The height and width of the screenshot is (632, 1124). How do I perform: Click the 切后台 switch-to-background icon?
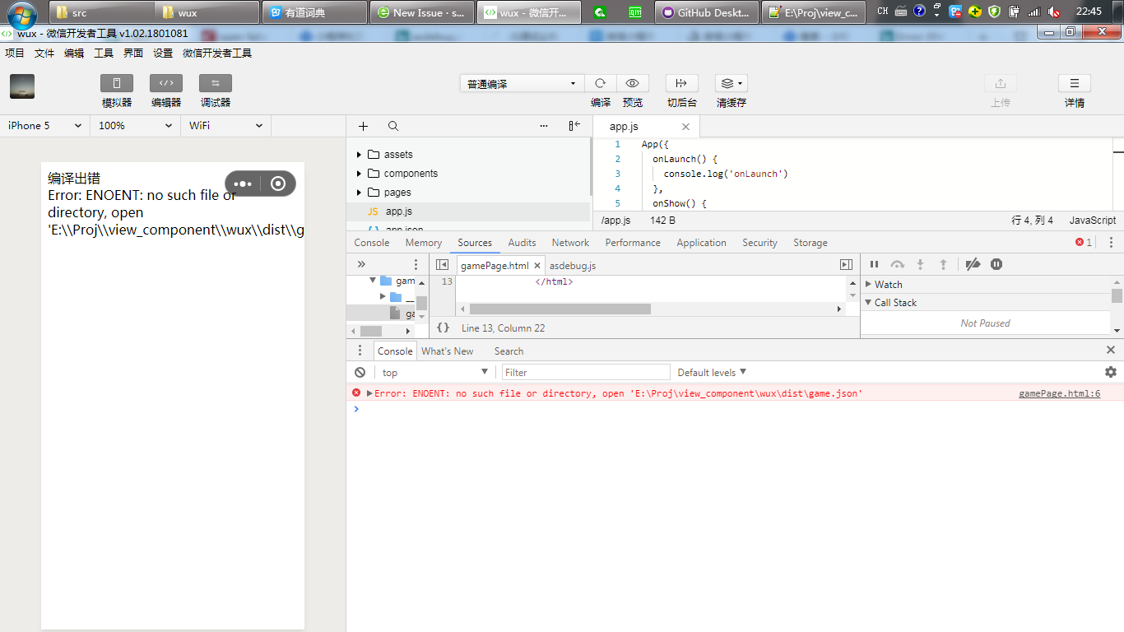(x=681, y=83)
